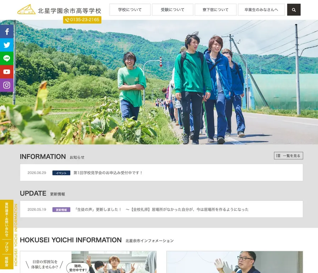Click the list icon in 一覧を見る
Screen dimensions: 318x273
point(278,156)
